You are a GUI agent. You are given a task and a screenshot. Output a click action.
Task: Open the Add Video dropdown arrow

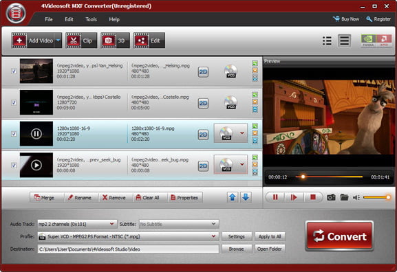[x=58, y=41]
